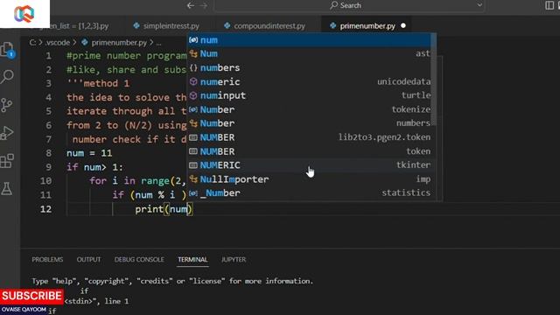The height and width of the screenshot is (315, 560).
Task: Toggle the layout panel icon at top right
Action: tap(549, 5)
